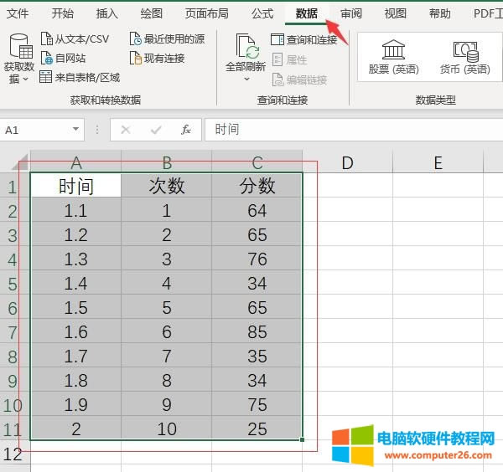Switch to the 插入 ribbon tab
The height and width of the screenshot is (472, 503).
coord(106,13)
